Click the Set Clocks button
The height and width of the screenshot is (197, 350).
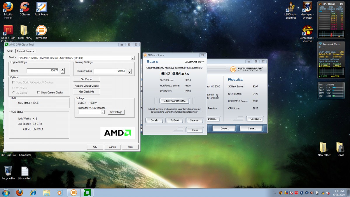(x=87, y=79)
